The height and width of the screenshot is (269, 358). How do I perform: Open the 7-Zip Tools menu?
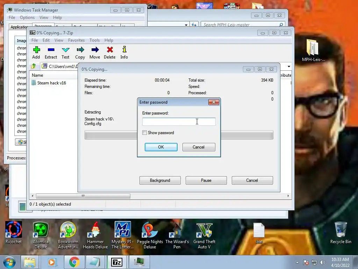(x=94, y=40)
